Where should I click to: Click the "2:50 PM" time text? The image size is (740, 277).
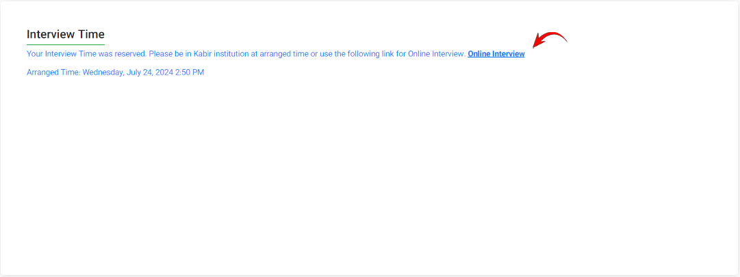click(190, 72)
